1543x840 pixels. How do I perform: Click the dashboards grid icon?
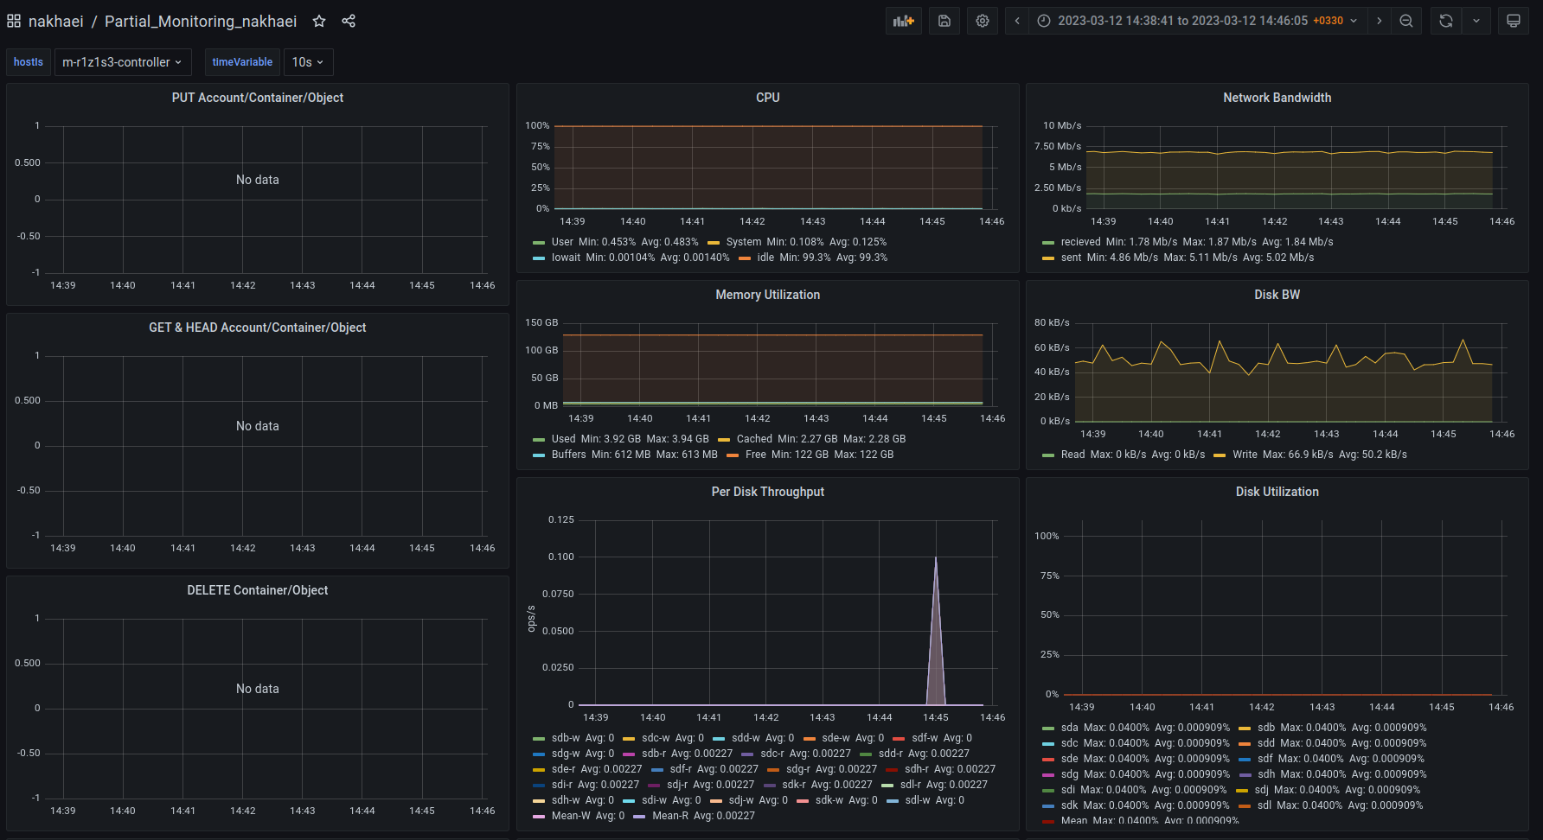pos(14,21)
